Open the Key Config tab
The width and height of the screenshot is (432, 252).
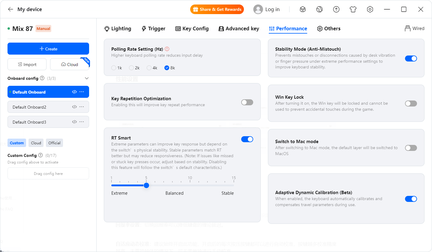click(192, 28)
